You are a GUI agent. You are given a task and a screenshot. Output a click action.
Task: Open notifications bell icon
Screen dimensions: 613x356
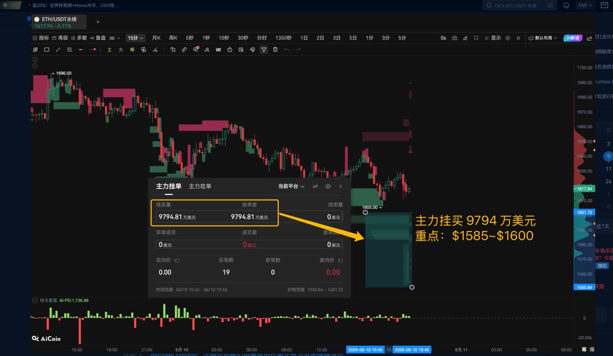pyautogui.click(x=566, y=6)
